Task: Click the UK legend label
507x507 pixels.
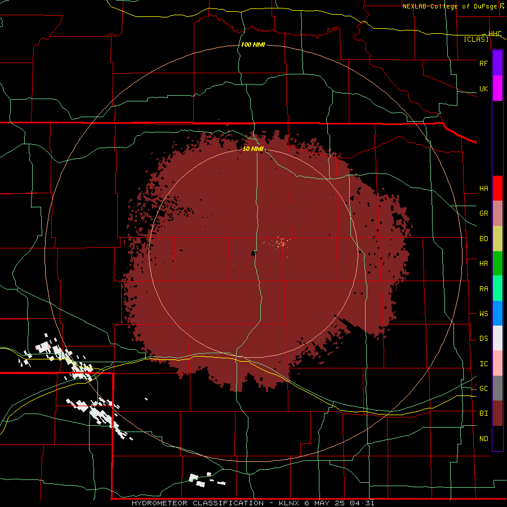Action: point(483,88)
